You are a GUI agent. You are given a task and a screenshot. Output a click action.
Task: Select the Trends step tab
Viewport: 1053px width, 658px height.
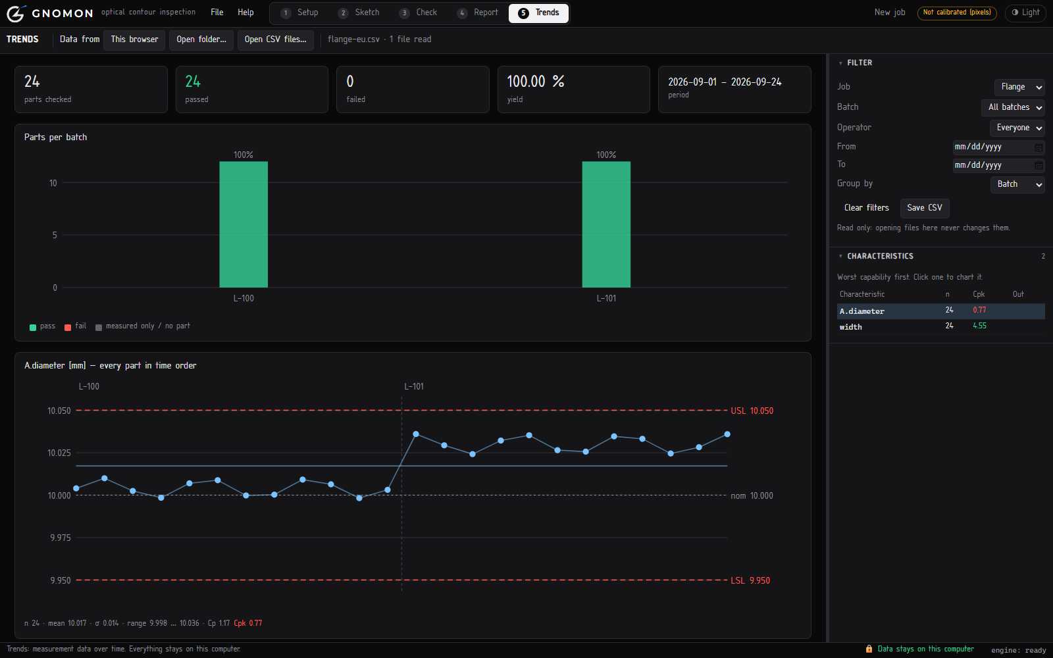538,13
